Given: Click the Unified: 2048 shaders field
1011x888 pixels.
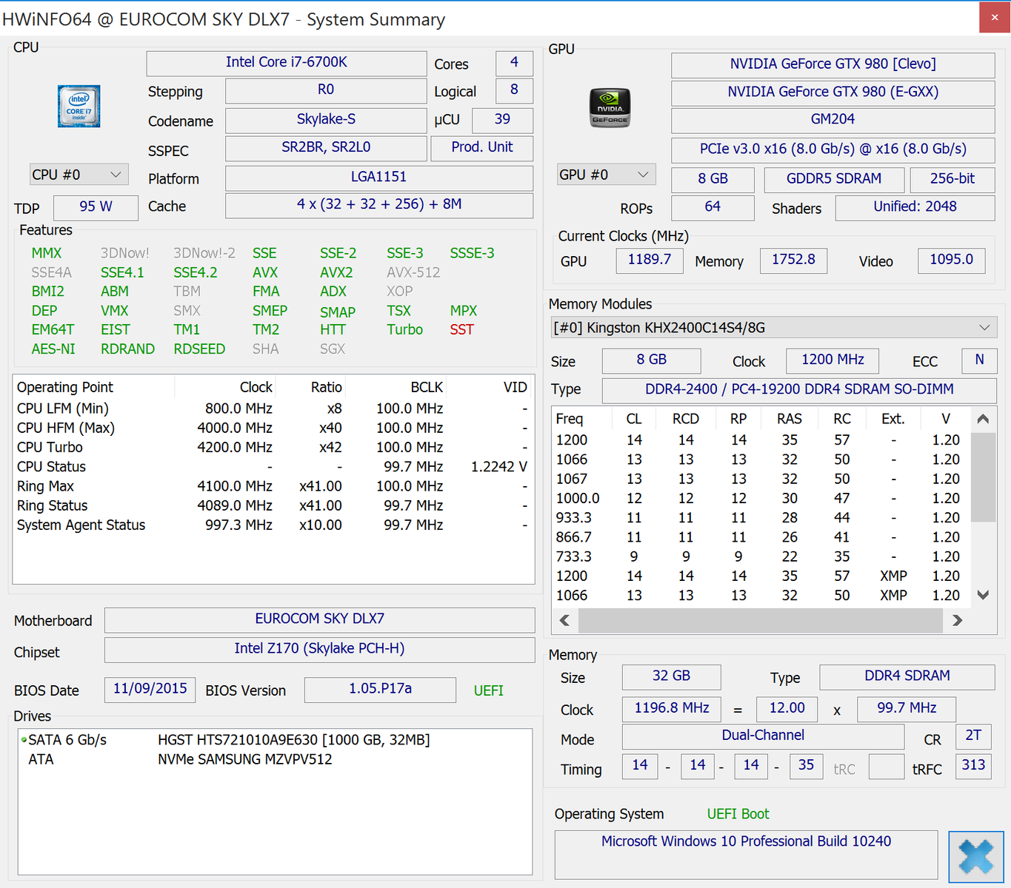Looking at the screenshot, I should click(x=915, y=207).
